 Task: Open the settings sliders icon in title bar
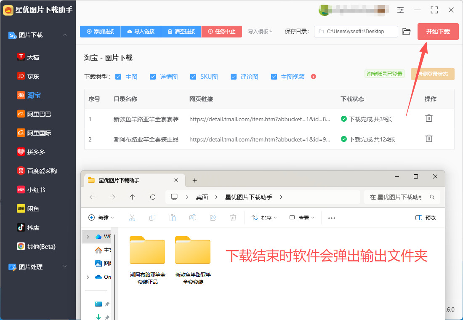(x=400, y=10)
